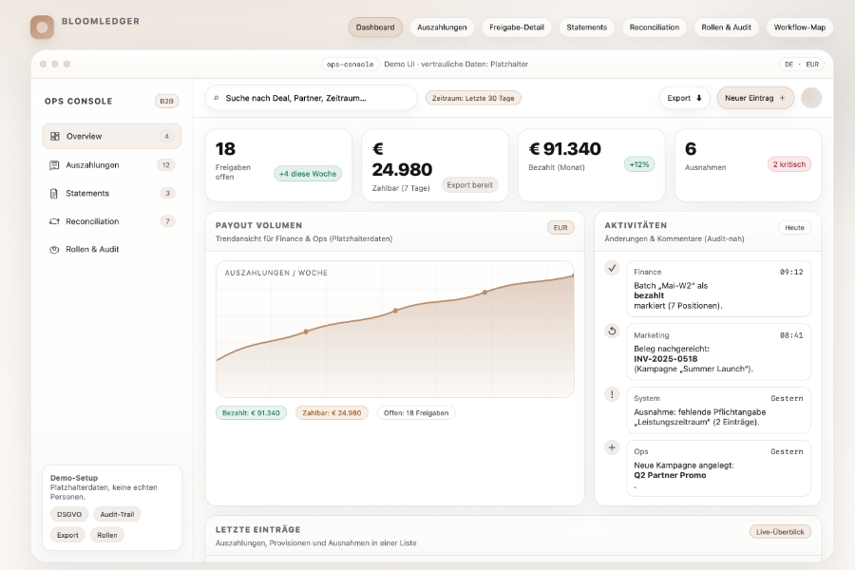This screenshot has height=570, width=855.
Task: Click the Auszahlungen sidebar icon
Action: (x=55, y=165)
